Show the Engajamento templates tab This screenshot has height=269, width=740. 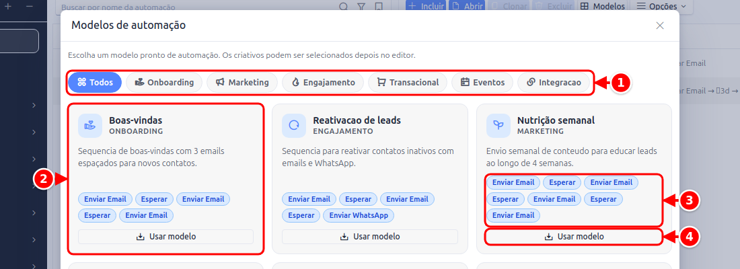pyautogui.click(x=323, y=82)
